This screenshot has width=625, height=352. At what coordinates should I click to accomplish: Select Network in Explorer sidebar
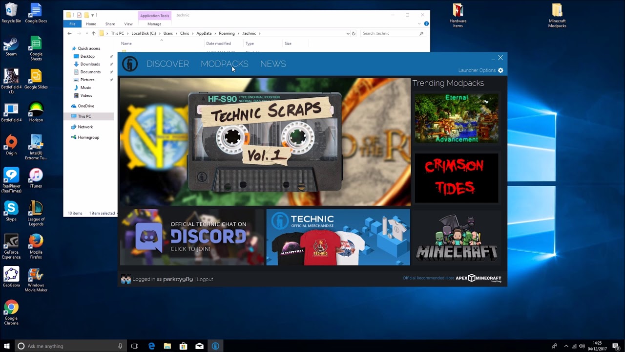[85, 127]
